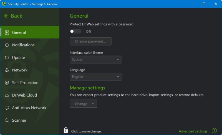Click the 'Click to make changes' text

click(86, 131)
